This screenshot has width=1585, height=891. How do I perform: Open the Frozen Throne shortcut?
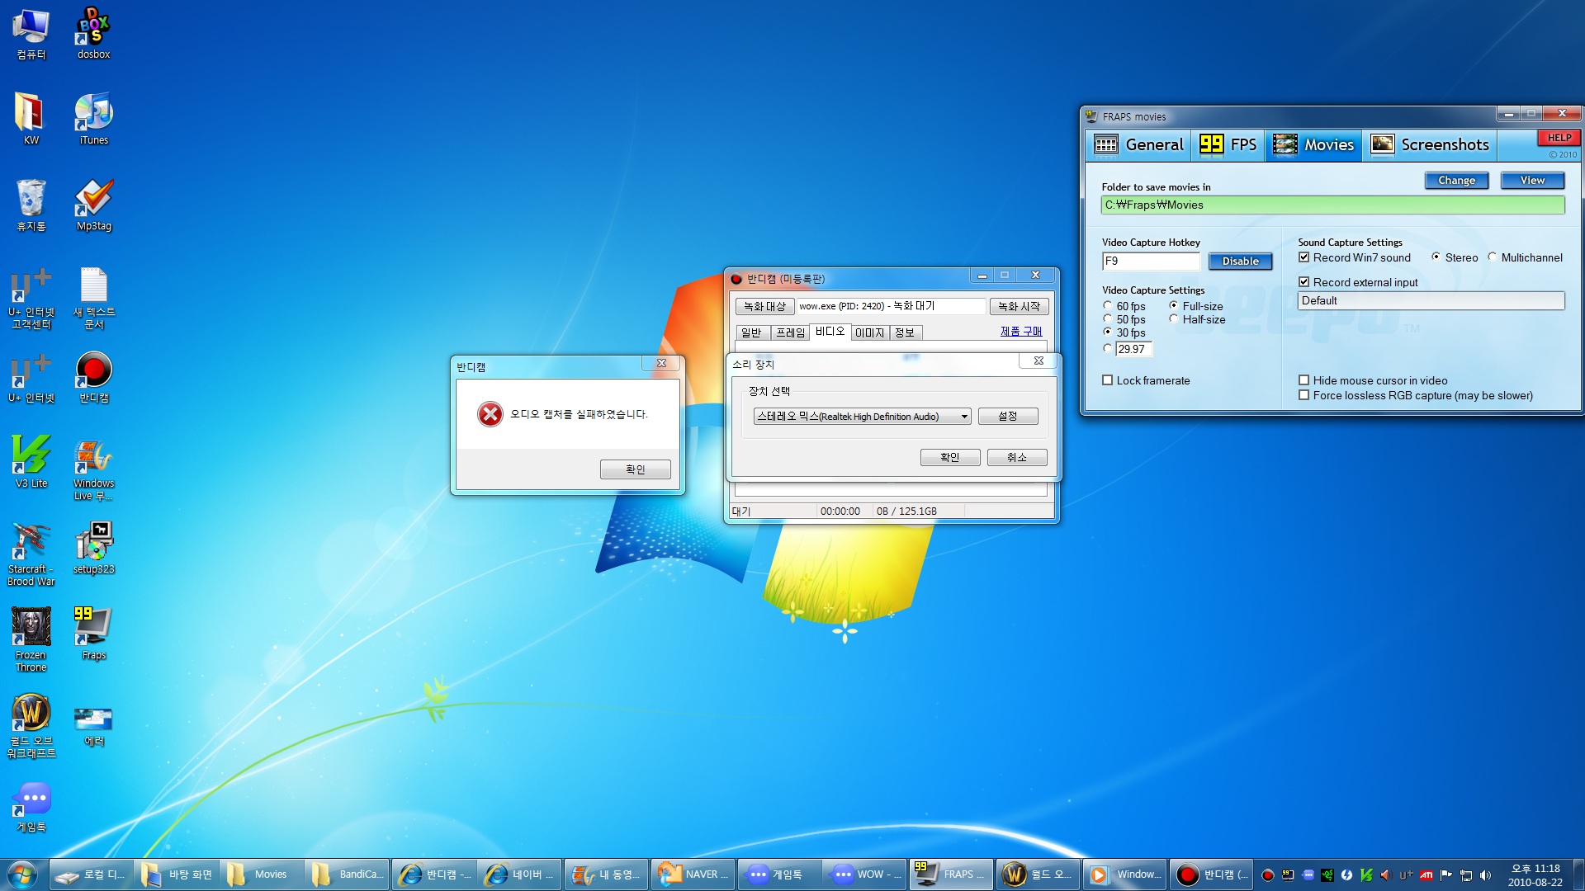click(x=31, y=640)
